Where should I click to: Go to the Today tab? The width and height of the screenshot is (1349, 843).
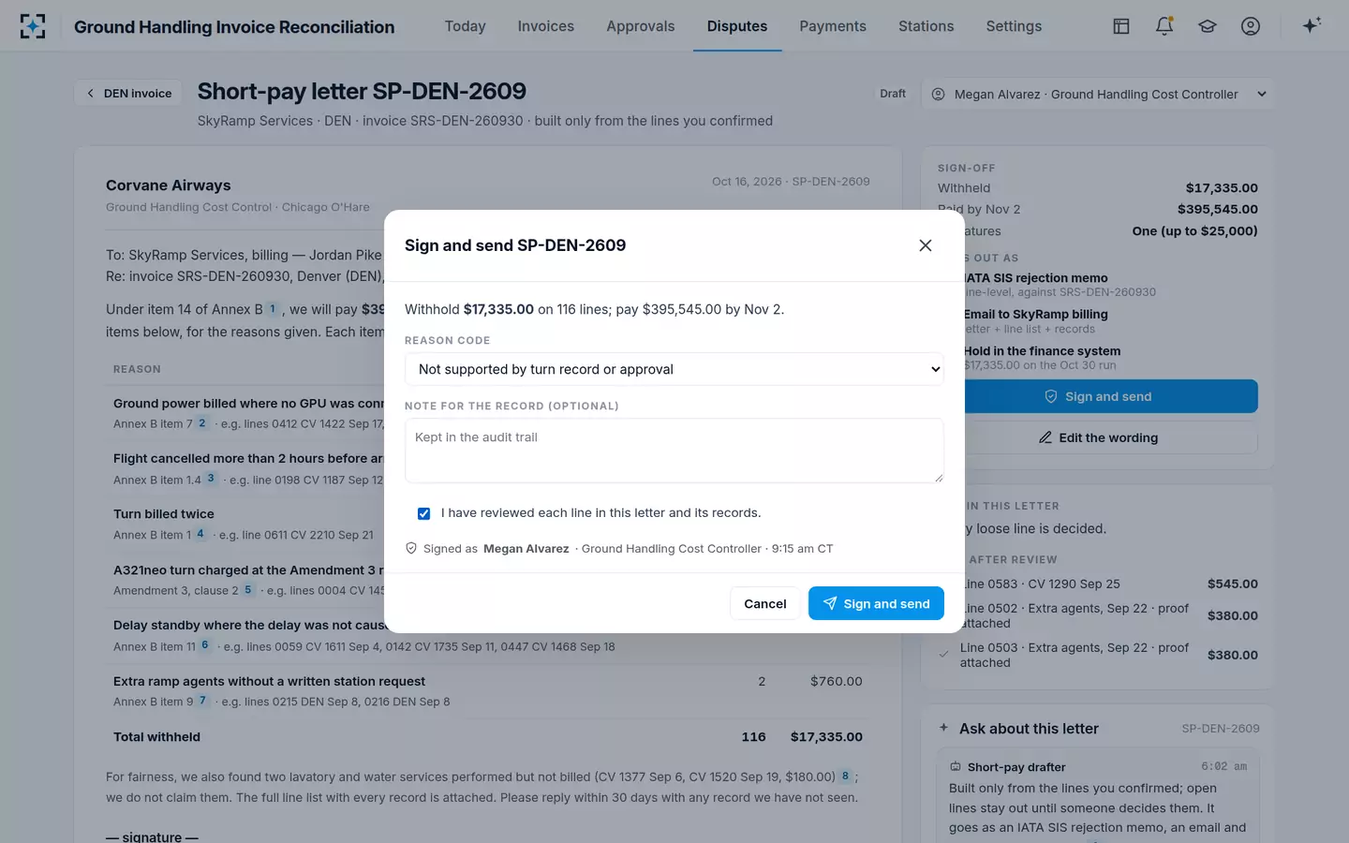click(465, 26)
